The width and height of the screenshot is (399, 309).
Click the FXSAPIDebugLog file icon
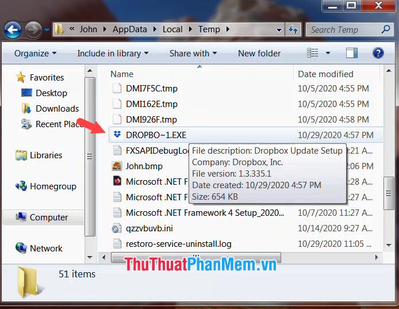(x=117, y=150)
